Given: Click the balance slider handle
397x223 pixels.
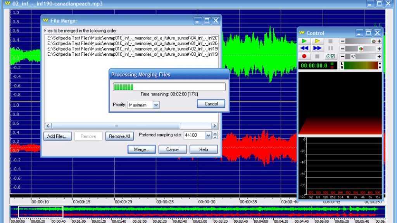Looking at the screenshot, I should click(x=361, y=49).
